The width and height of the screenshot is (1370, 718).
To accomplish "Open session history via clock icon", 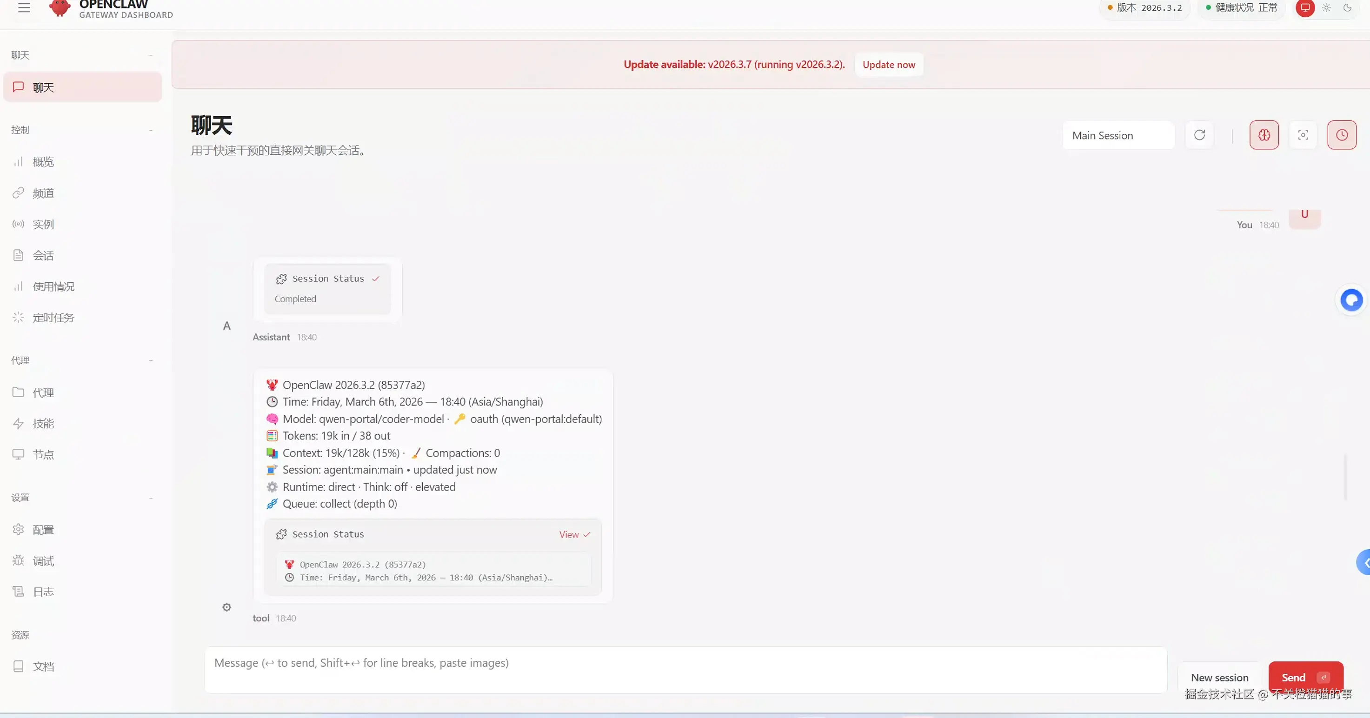I will pos(1342,134).
